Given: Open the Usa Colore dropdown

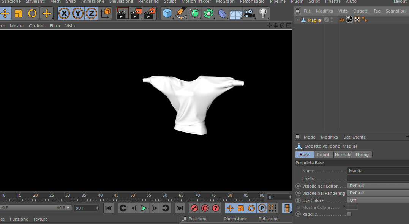Looking at the screenshot, I should (377, 200).
